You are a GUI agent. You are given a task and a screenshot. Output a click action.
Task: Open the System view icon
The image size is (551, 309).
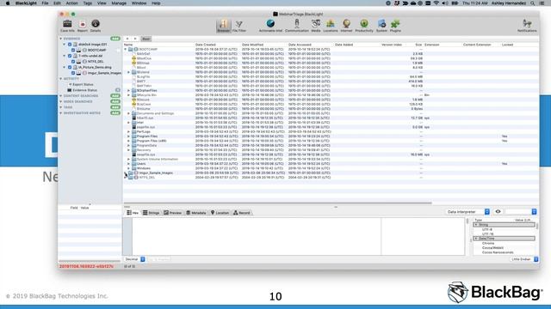381,23
